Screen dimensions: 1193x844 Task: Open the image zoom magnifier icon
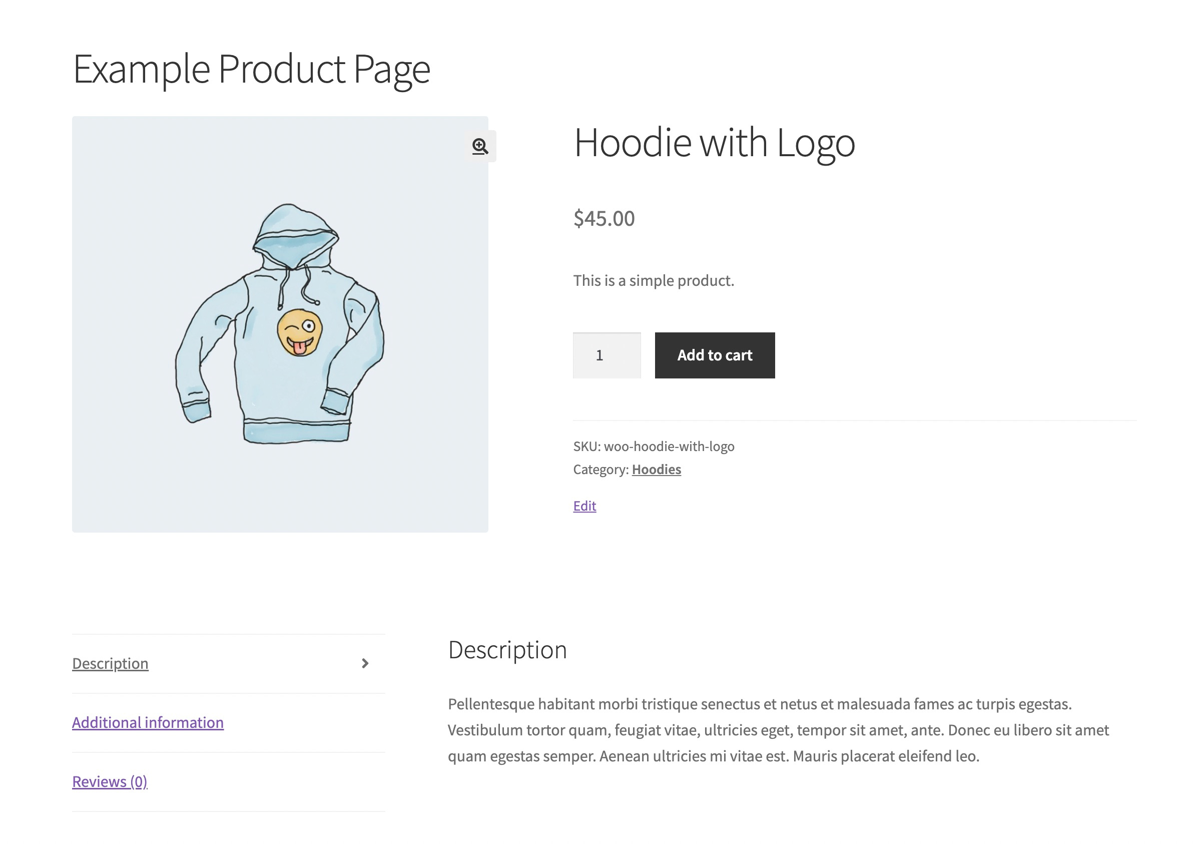pyautogui.click(x=480, y=147)
